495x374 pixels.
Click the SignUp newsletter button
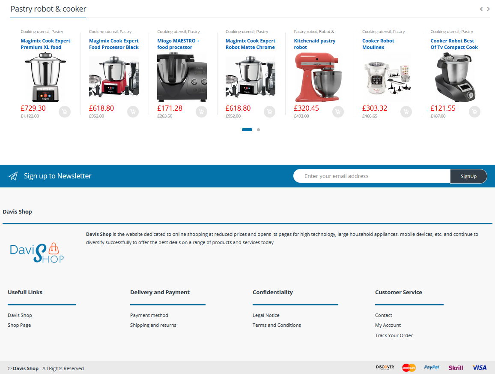(x=468, y=176)
